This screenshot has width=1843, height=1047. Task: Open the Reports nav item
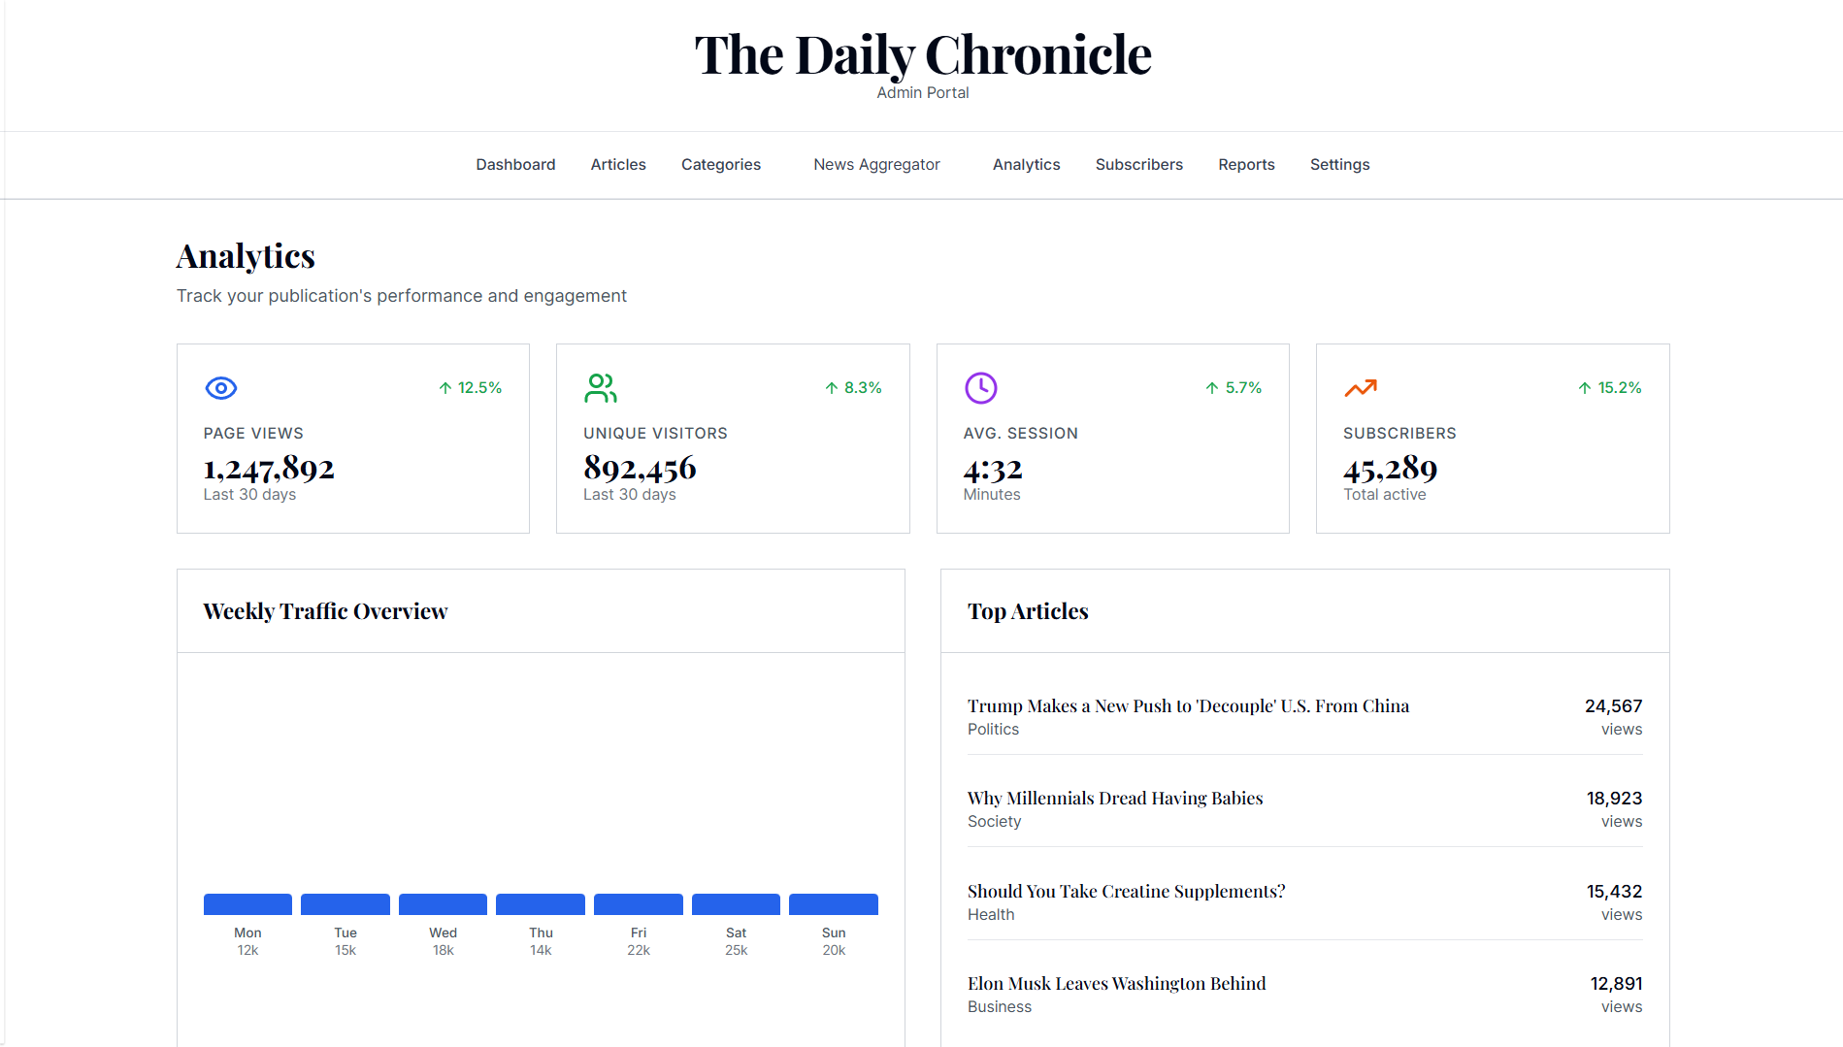[1246, 165]
